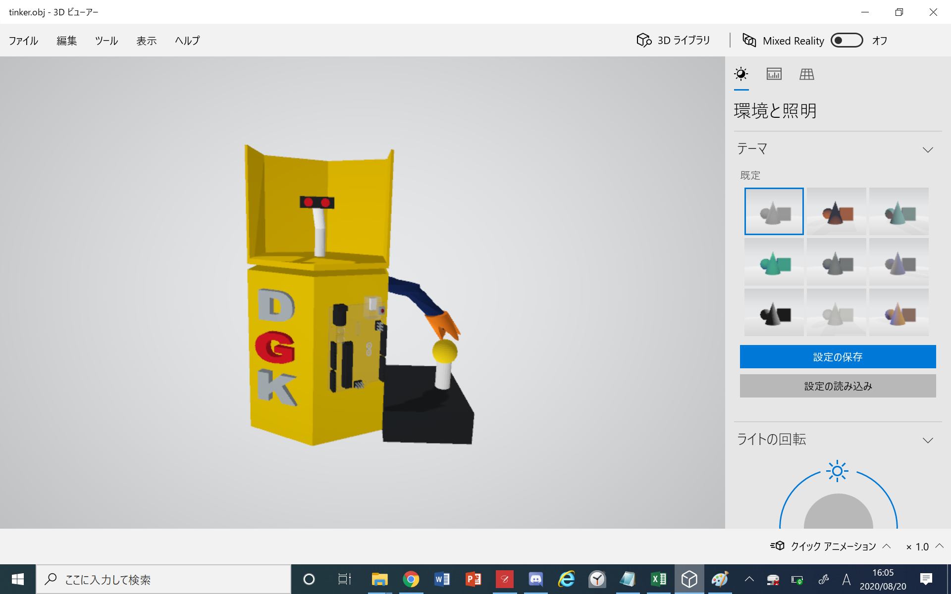Select the purple and orange theme thumbnail

[x=899, y=312]
